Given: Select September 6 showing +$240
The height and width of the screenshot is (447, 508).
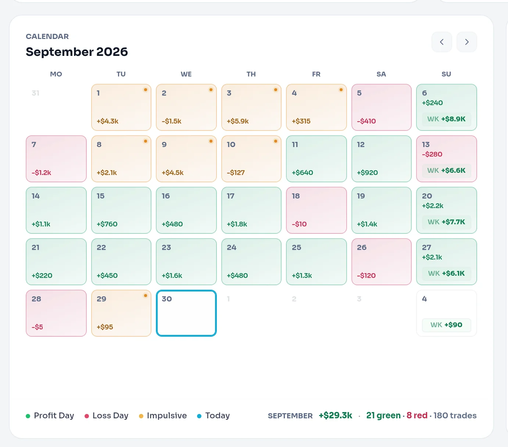Looking at the screenshot, I should click(447, 107).
